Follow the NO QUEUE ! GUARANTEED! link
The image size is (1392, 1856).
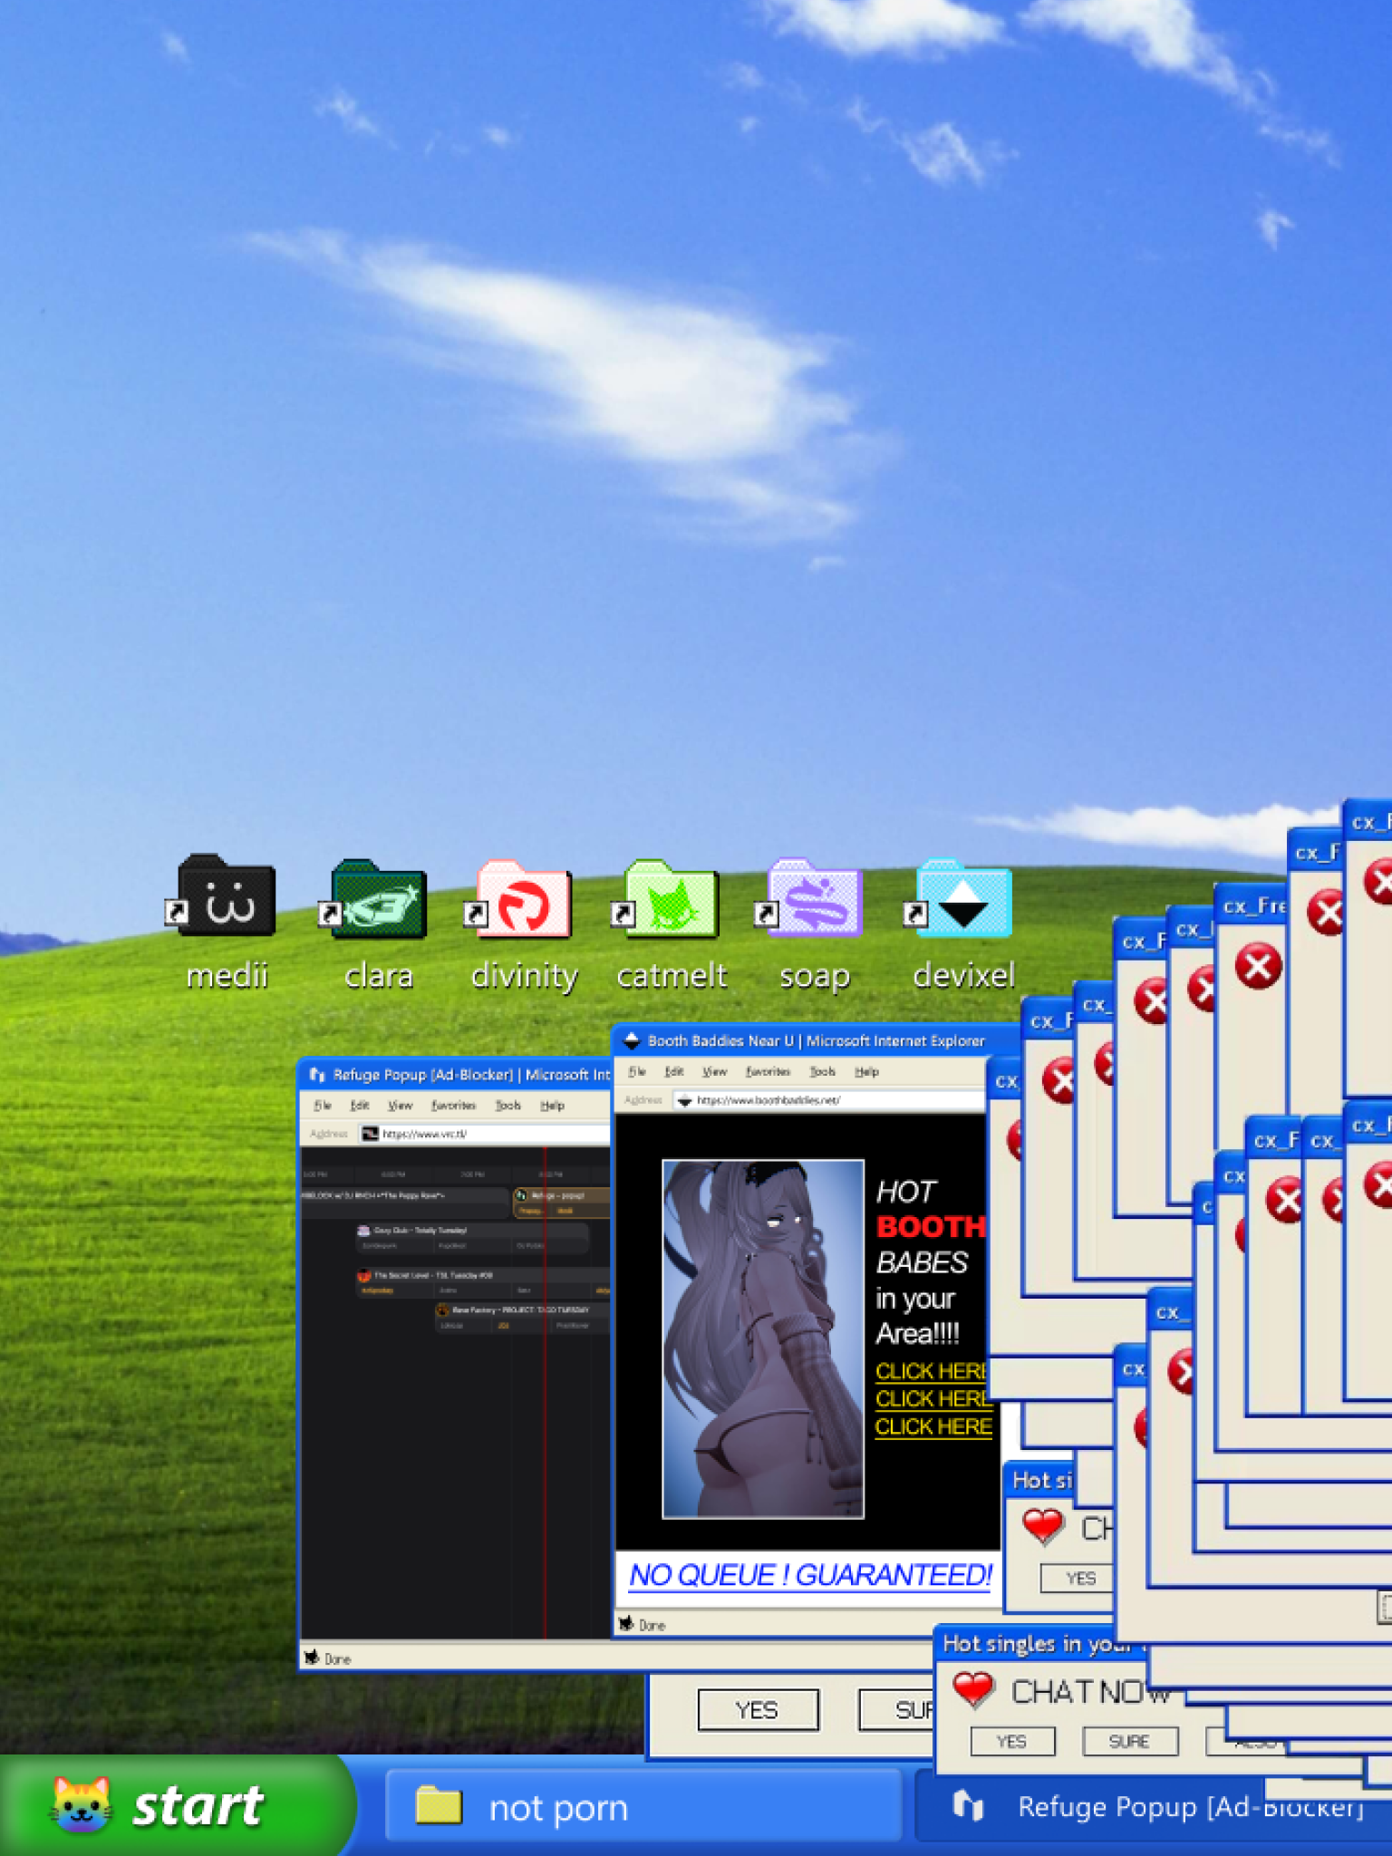point(810,1575)
